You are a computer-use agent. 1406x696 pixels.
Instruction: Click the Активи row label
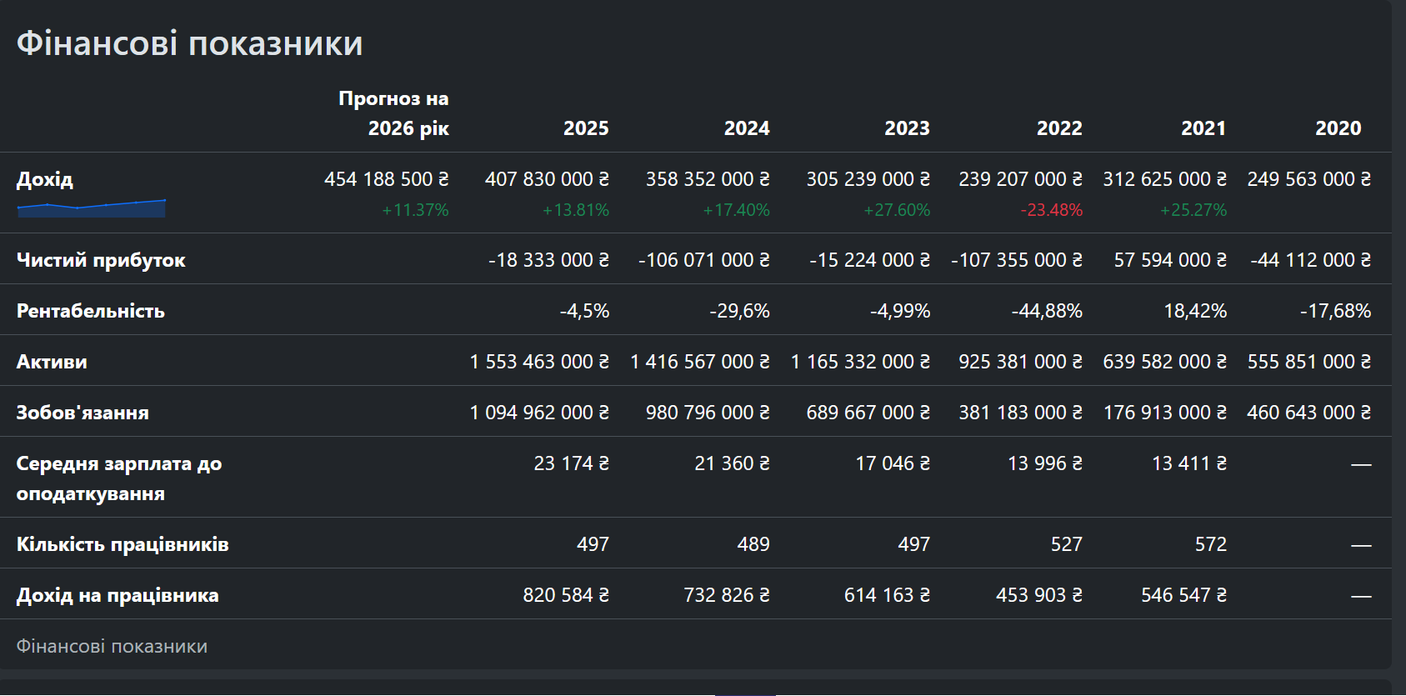[x=52, y=362]
